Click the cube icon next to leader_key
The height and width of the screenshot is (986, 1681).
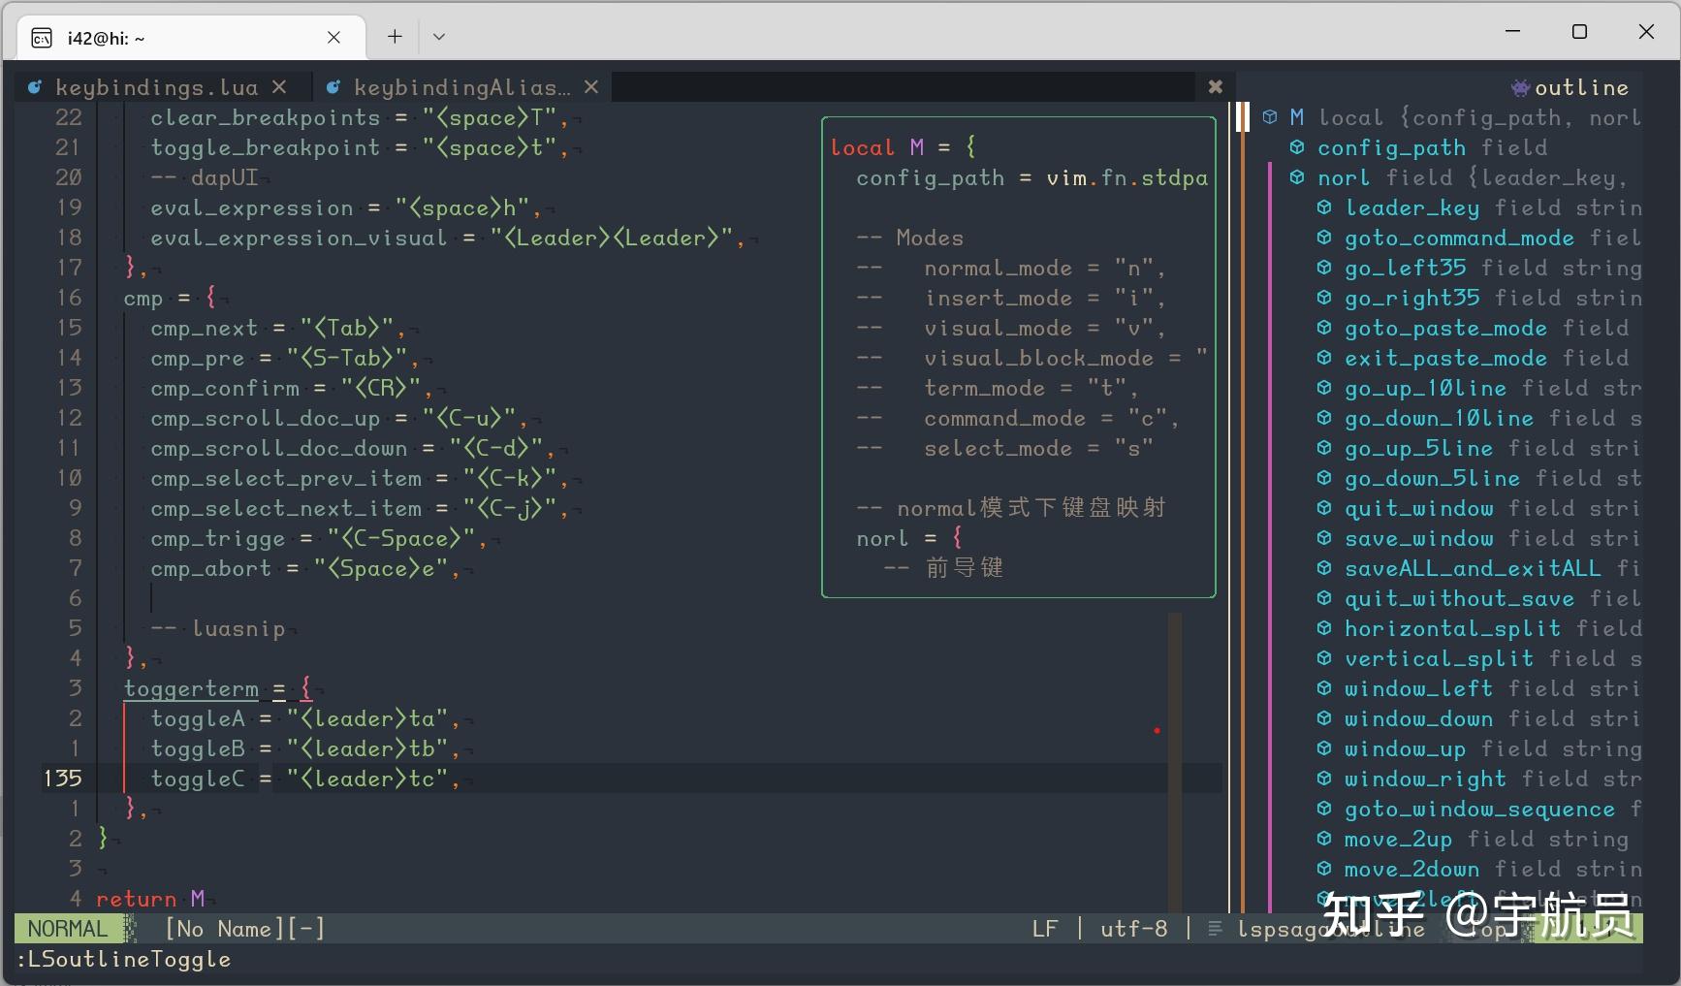point(1324,207)
